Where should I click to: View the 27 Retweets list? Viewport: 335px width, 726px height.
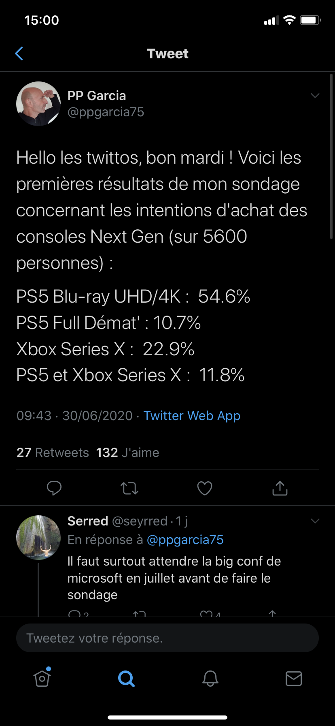point(53,453)
